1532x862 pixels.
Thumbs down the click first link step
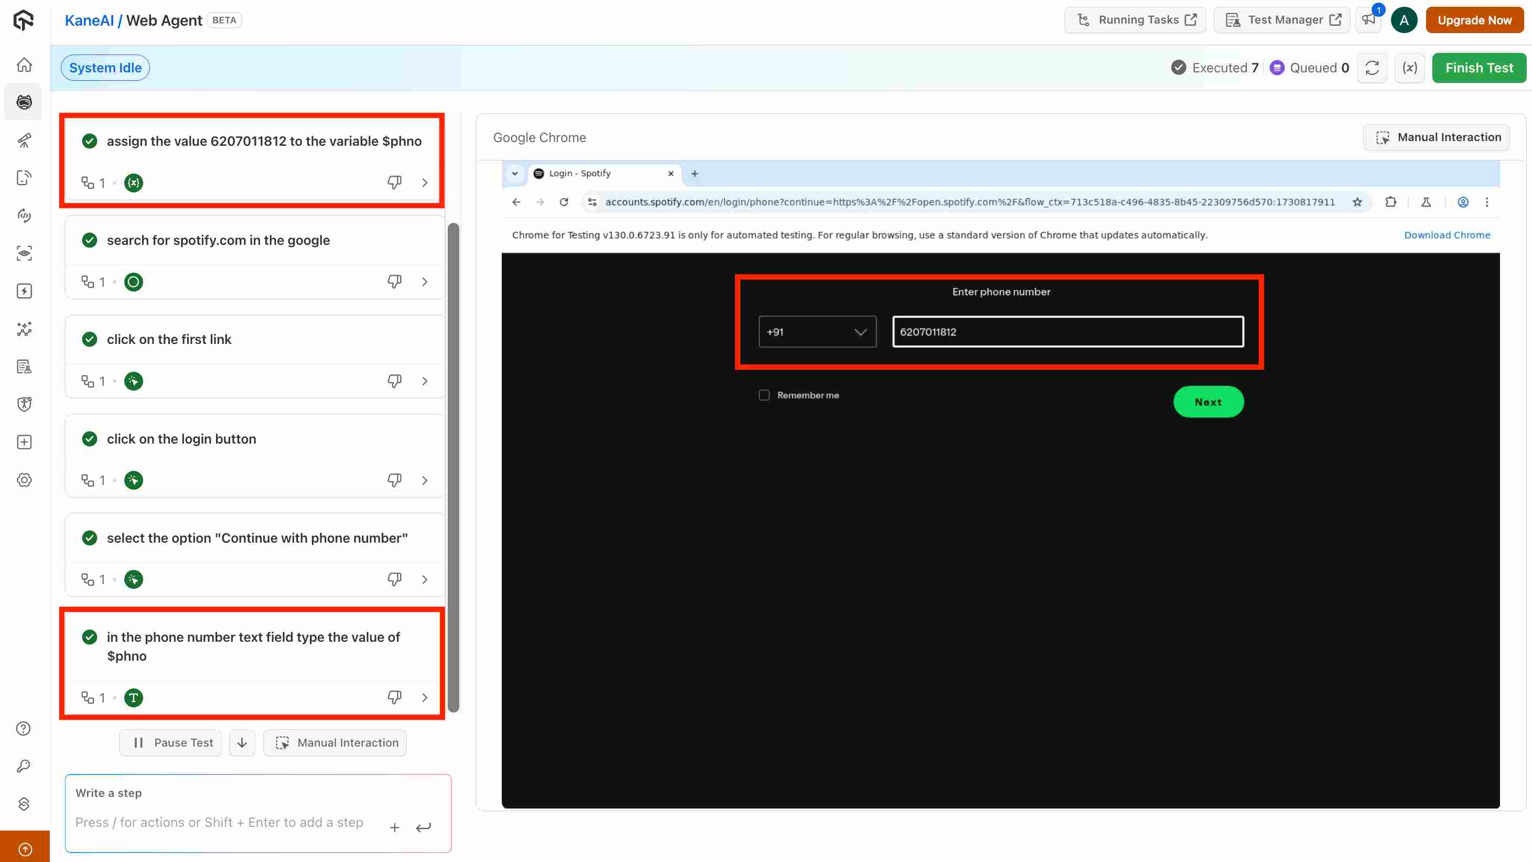click(394, 381)
